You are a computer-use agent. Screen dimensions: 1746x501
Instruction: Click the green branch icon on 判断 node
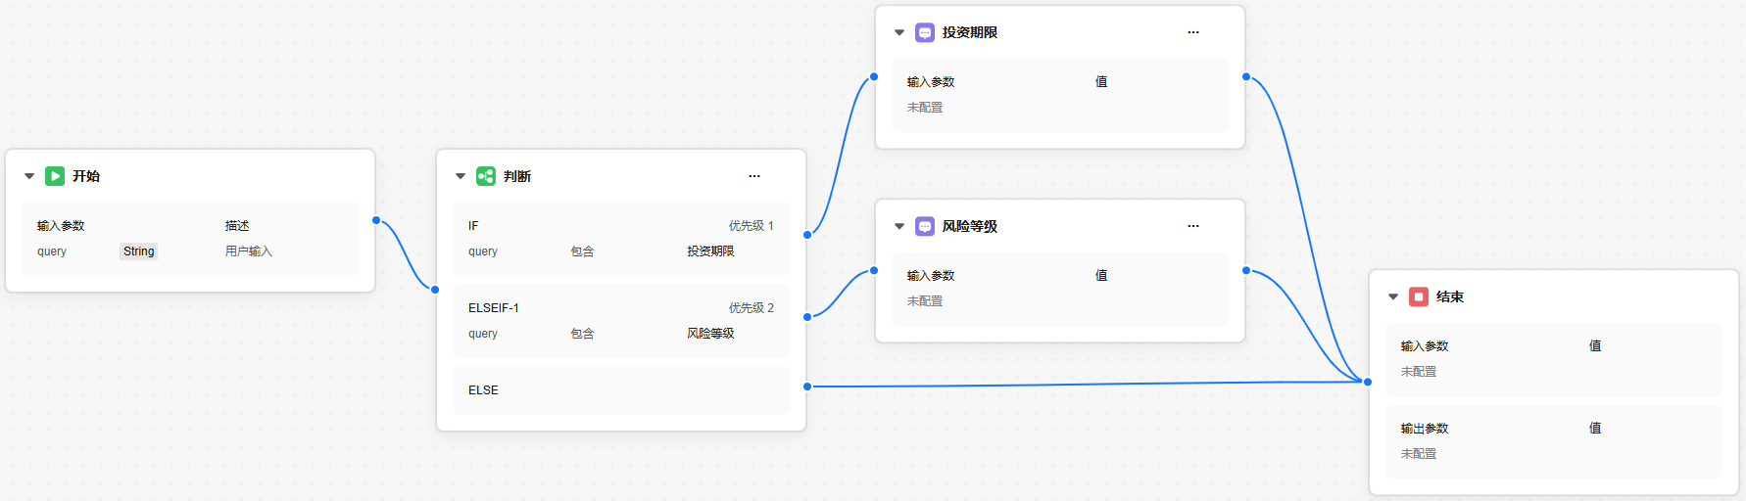(x=486, y=176)
